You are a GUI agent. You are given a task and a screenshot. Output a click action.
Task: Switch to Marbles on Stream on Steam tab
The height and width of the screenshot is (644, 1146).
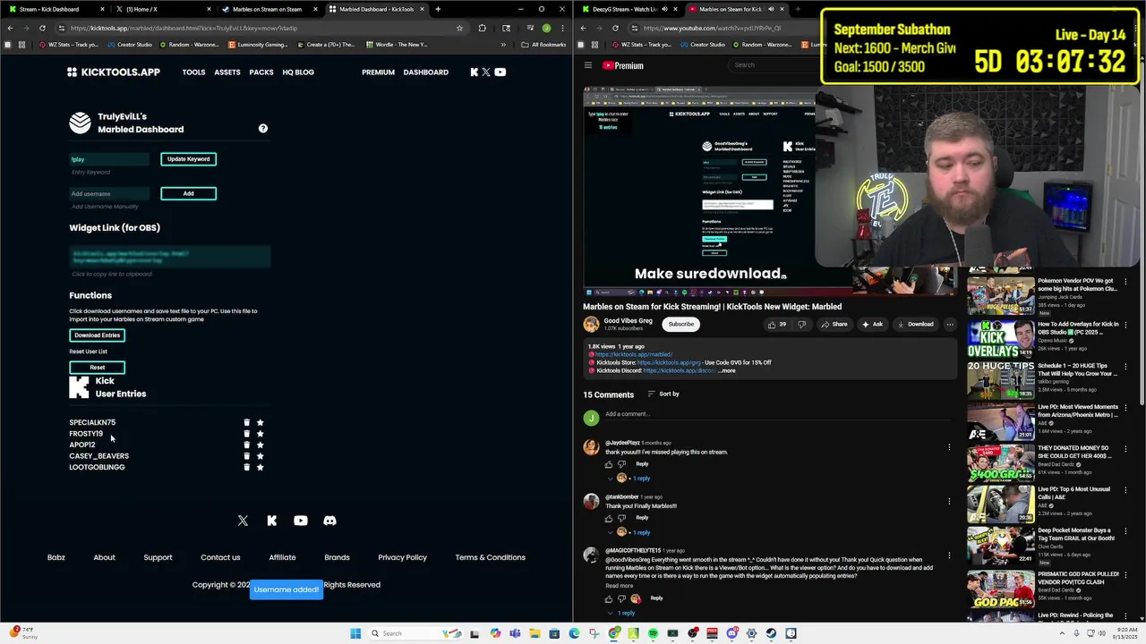(x=269, y=9)
